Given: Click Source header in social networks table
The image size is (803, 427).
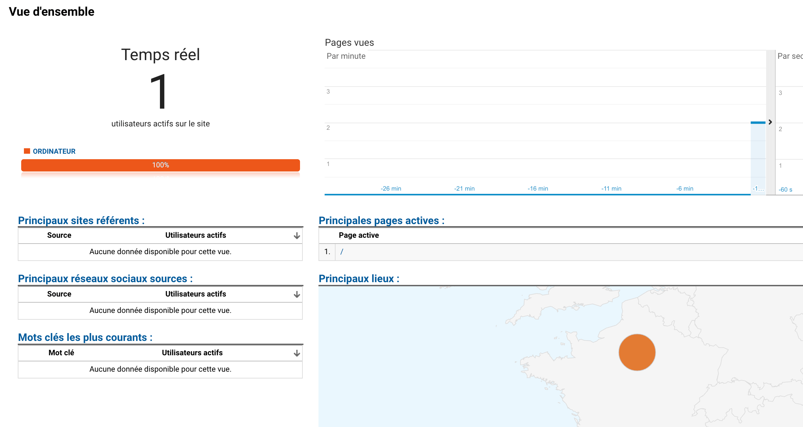Looking at the screenshot, I should (x=59, y=294).
